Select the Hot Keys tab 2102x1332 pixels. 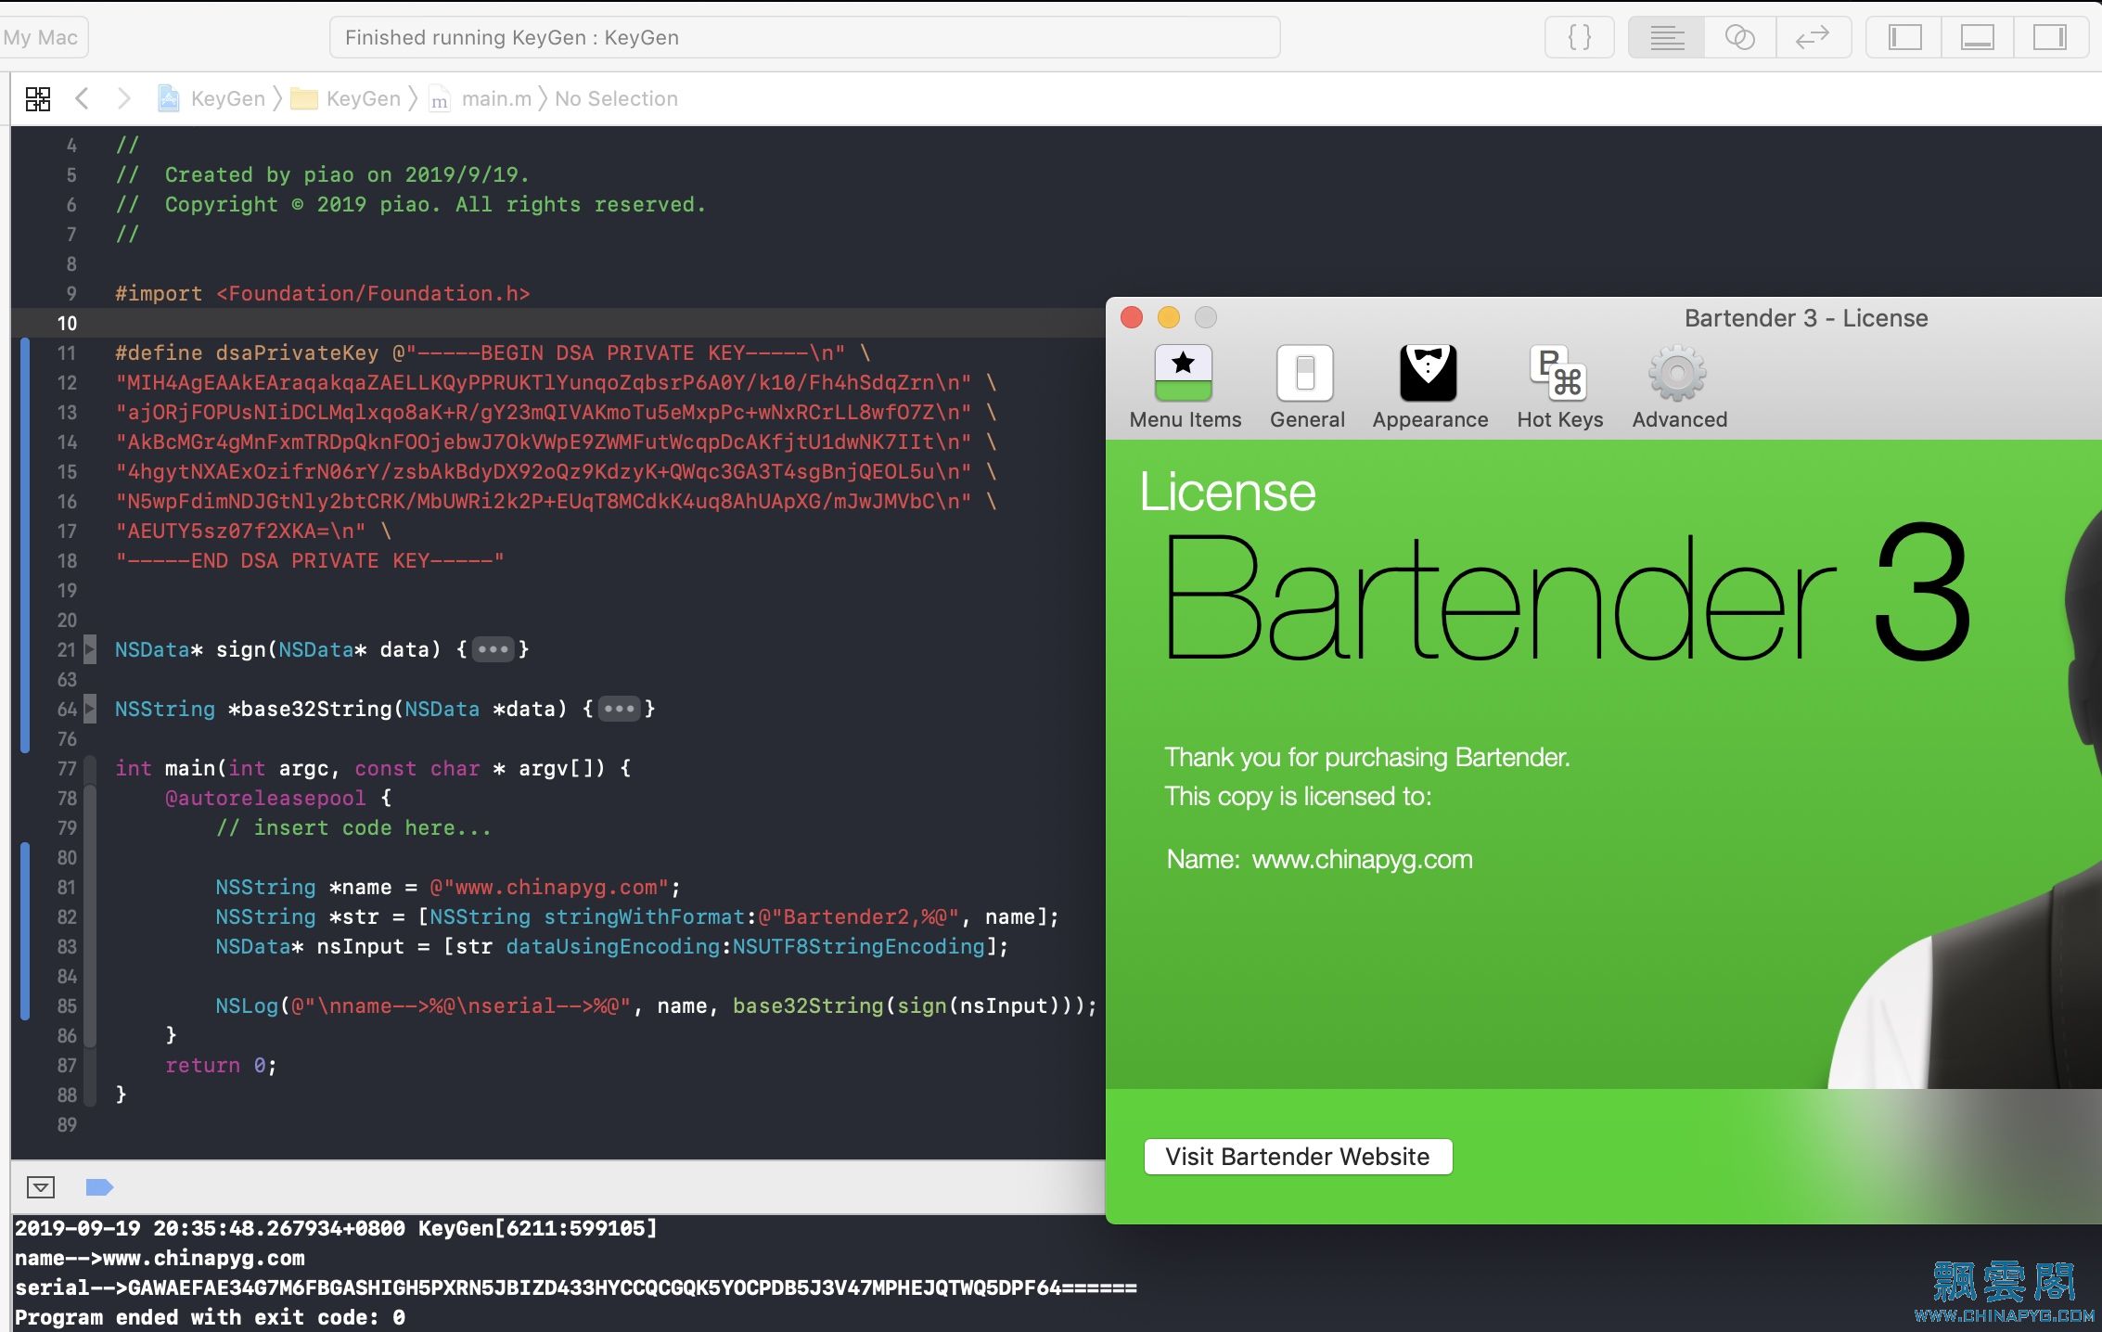1559,388
